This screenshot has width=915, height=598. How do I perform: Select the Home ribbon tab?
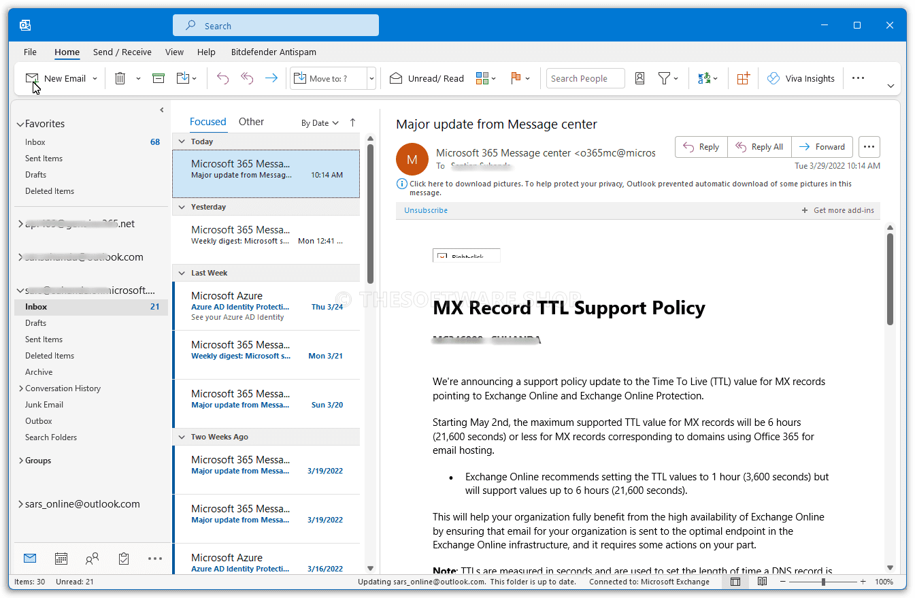(67, 52)
